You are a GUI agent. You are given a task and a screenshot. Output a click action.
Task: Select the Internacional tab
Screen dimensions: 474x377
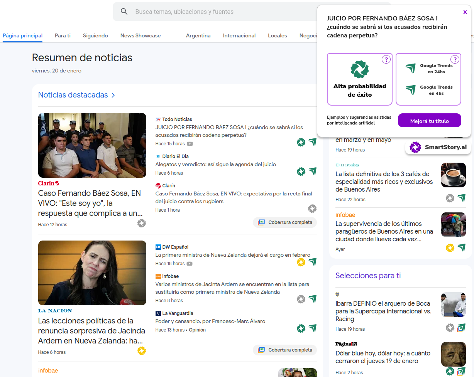click(239, 35)
